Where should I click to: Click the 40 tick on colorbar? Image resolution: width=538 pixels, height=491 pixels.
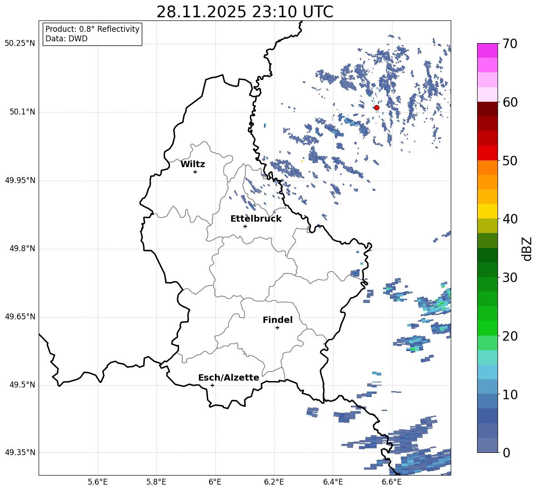click(510, 219)
